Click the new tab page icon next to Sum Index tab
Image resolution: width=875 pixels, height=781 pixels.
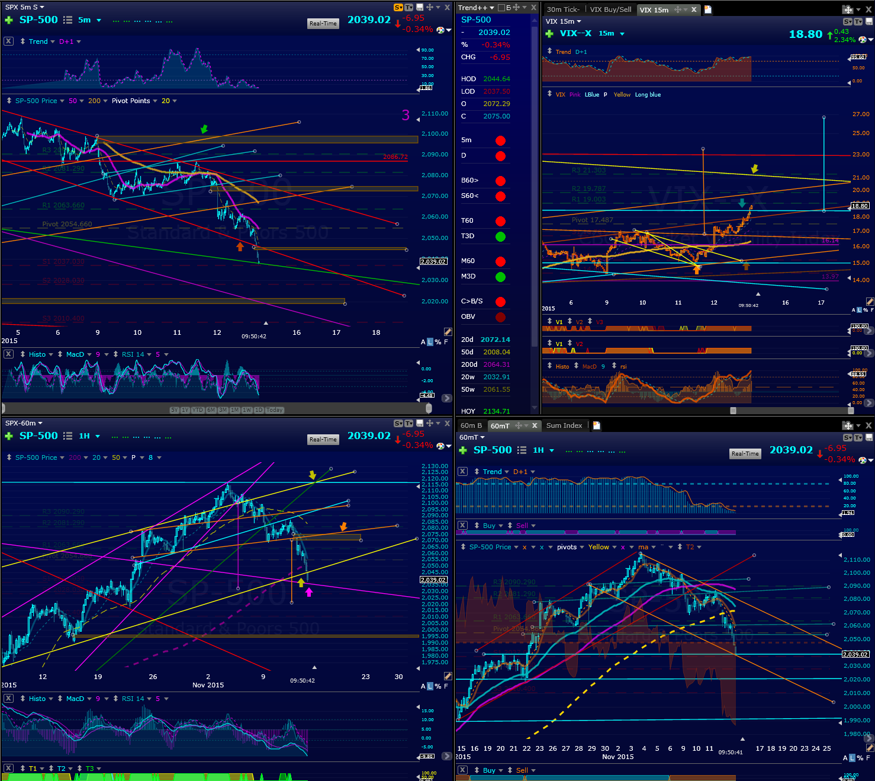[x=597, y=425]
